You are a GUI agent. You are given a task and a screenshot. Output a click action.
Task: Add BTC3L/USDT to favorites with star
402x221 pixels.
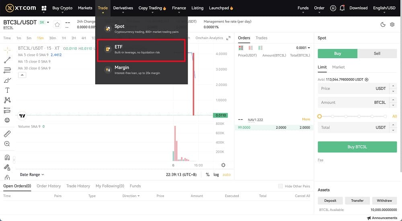pyautogui.click(x=57, y=24)
